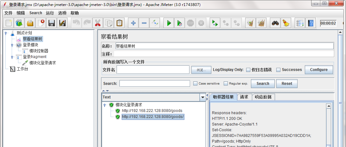Cut selection with the scissors icon
Image resolution: width=346 pixels, height=147 pixels.
[x=98, y=23]
